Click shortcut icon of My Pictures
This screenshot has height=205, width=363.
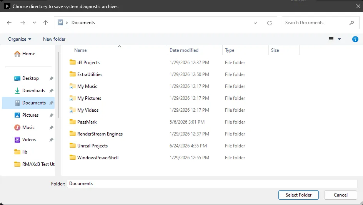72,98
